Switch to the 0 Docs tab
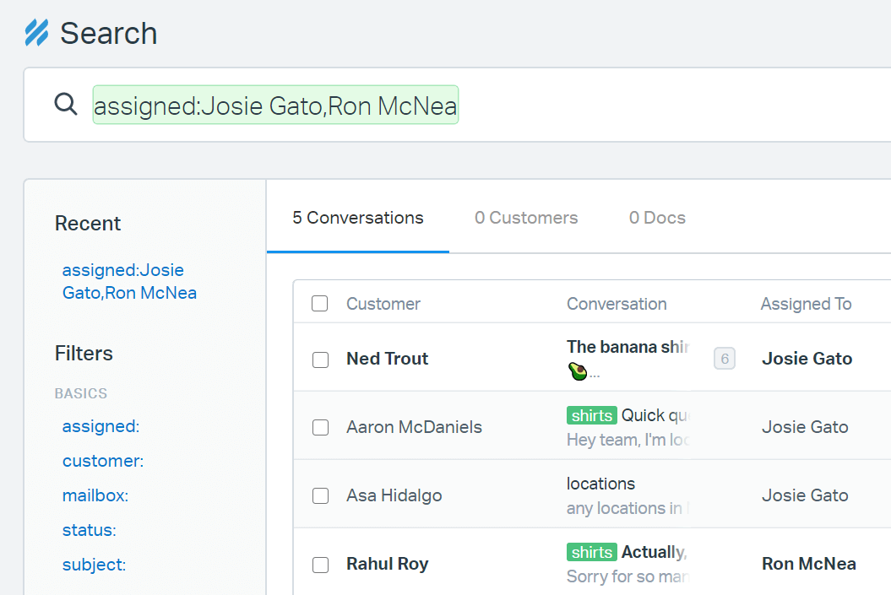 pos(657,218)
